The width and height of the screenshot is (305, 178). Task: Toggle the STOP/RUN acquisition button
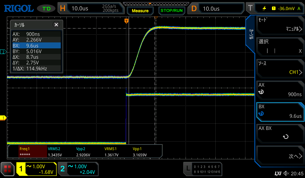click(171, 10)
